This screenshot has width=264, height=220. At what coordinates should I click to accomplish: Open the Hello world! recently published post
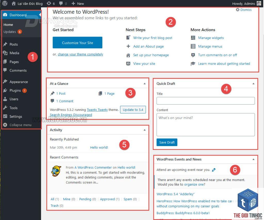(x=99, y=147)
